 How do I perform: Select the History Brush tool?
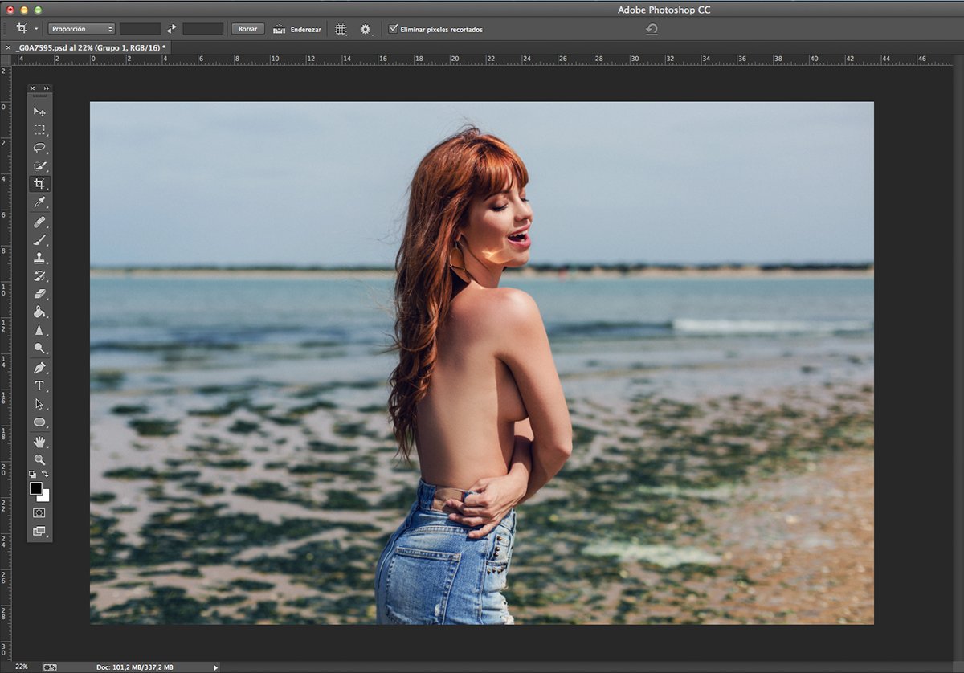tap(39, 276)
